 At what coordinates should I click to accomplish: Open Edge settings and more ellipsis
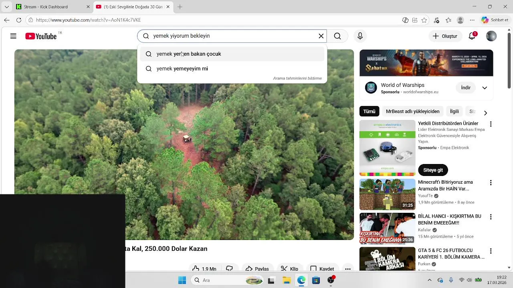[x=472, y=20]
